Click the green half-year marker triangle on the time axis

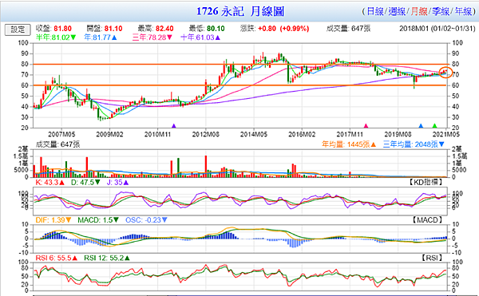[x=435, y=126]
